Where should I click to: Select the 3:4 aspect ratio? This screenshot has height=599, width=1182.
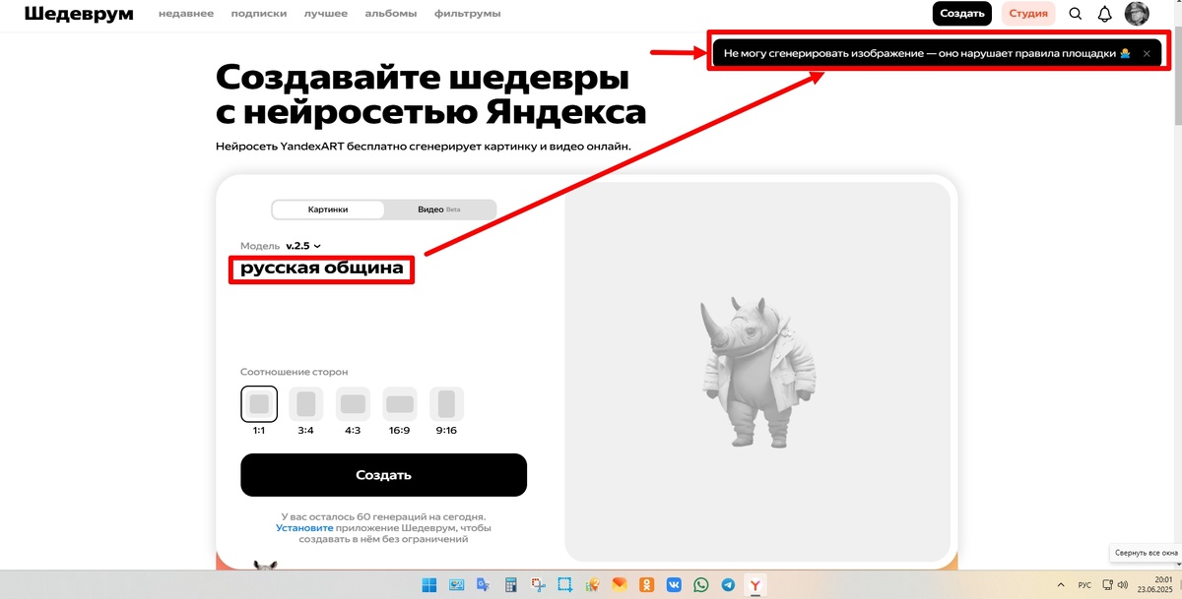pyautogui.click(x=306, y=404)
